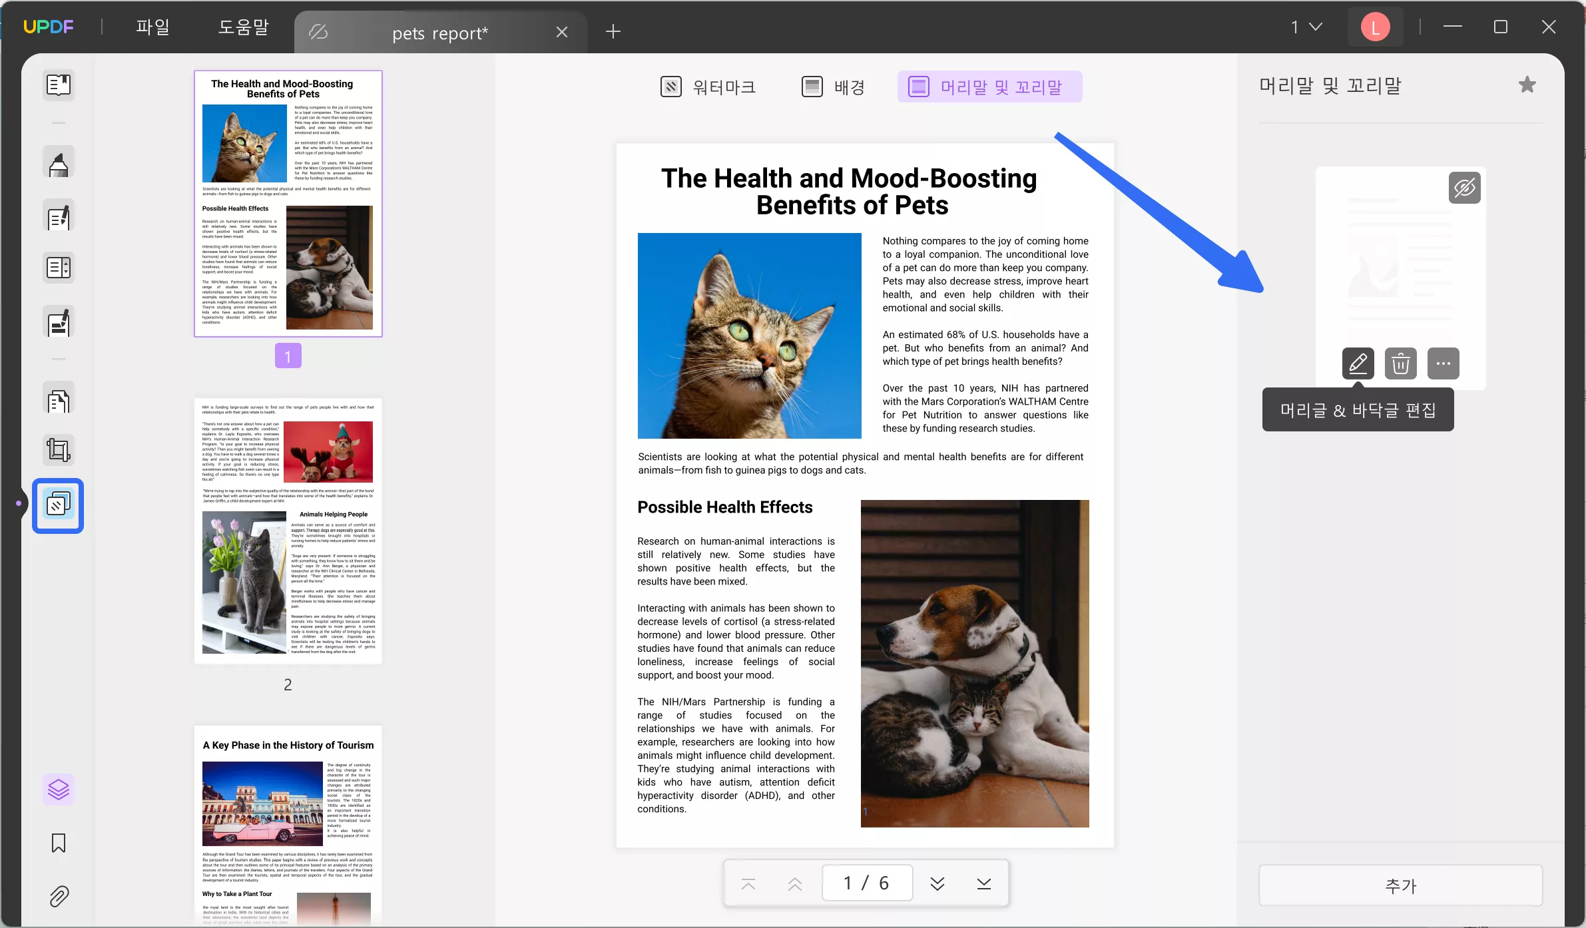This screenshot has width=1586, height=928.
Task: Click the UPDF logo
Action: (49, 27)
